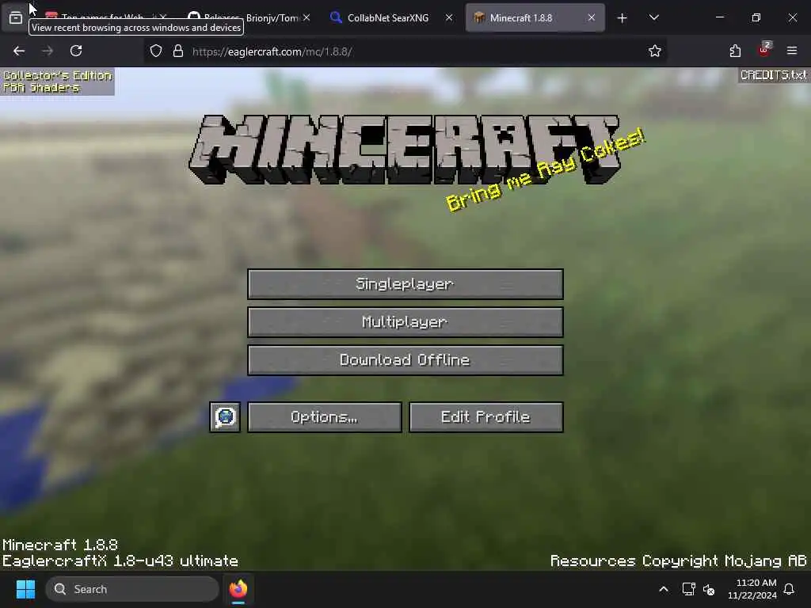The image size is (811, 608).
Task: Open the notifications bell icon
Action: (789, 589)
